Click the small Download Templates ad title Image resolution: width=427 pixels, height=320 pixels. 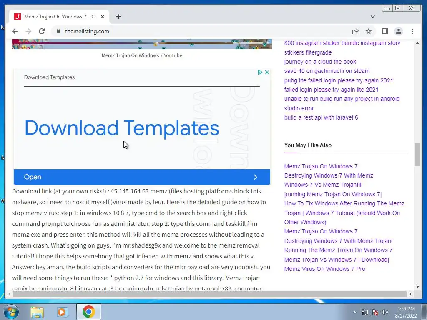(49, 77)
